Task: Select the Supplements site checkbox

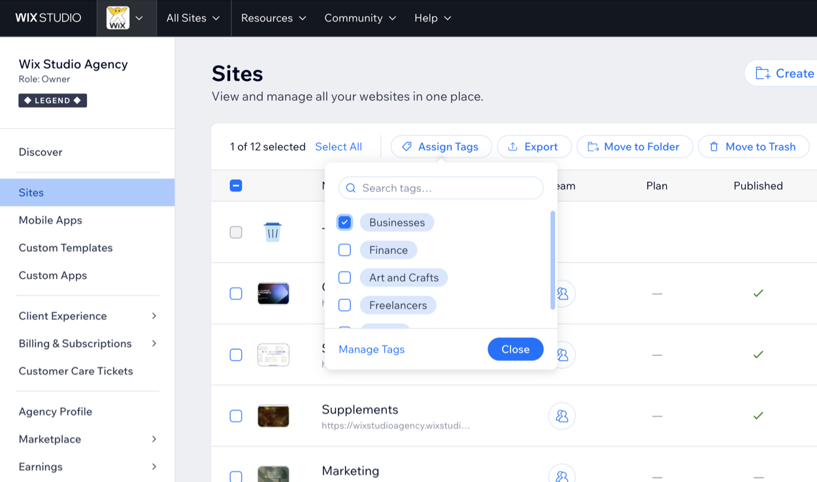Action: 236,416
